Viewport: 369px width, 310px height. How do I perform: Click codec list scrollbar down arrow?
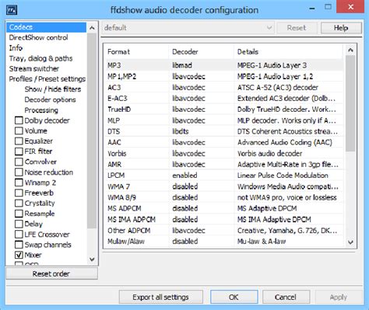[350, 242]
